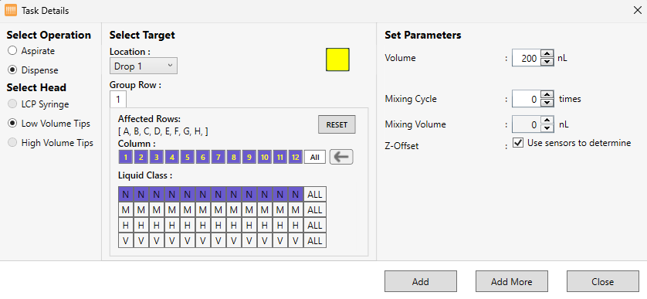The width and height of the screenshot is (647, 299).
Task: Click the RESET button
Action: pos(337,124)
